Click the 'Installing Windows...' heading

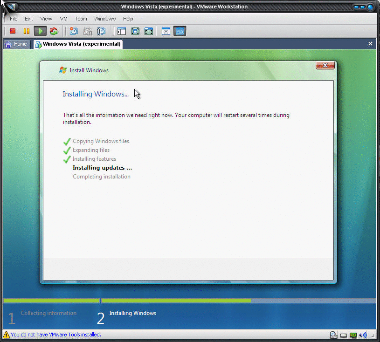(96, 94)
